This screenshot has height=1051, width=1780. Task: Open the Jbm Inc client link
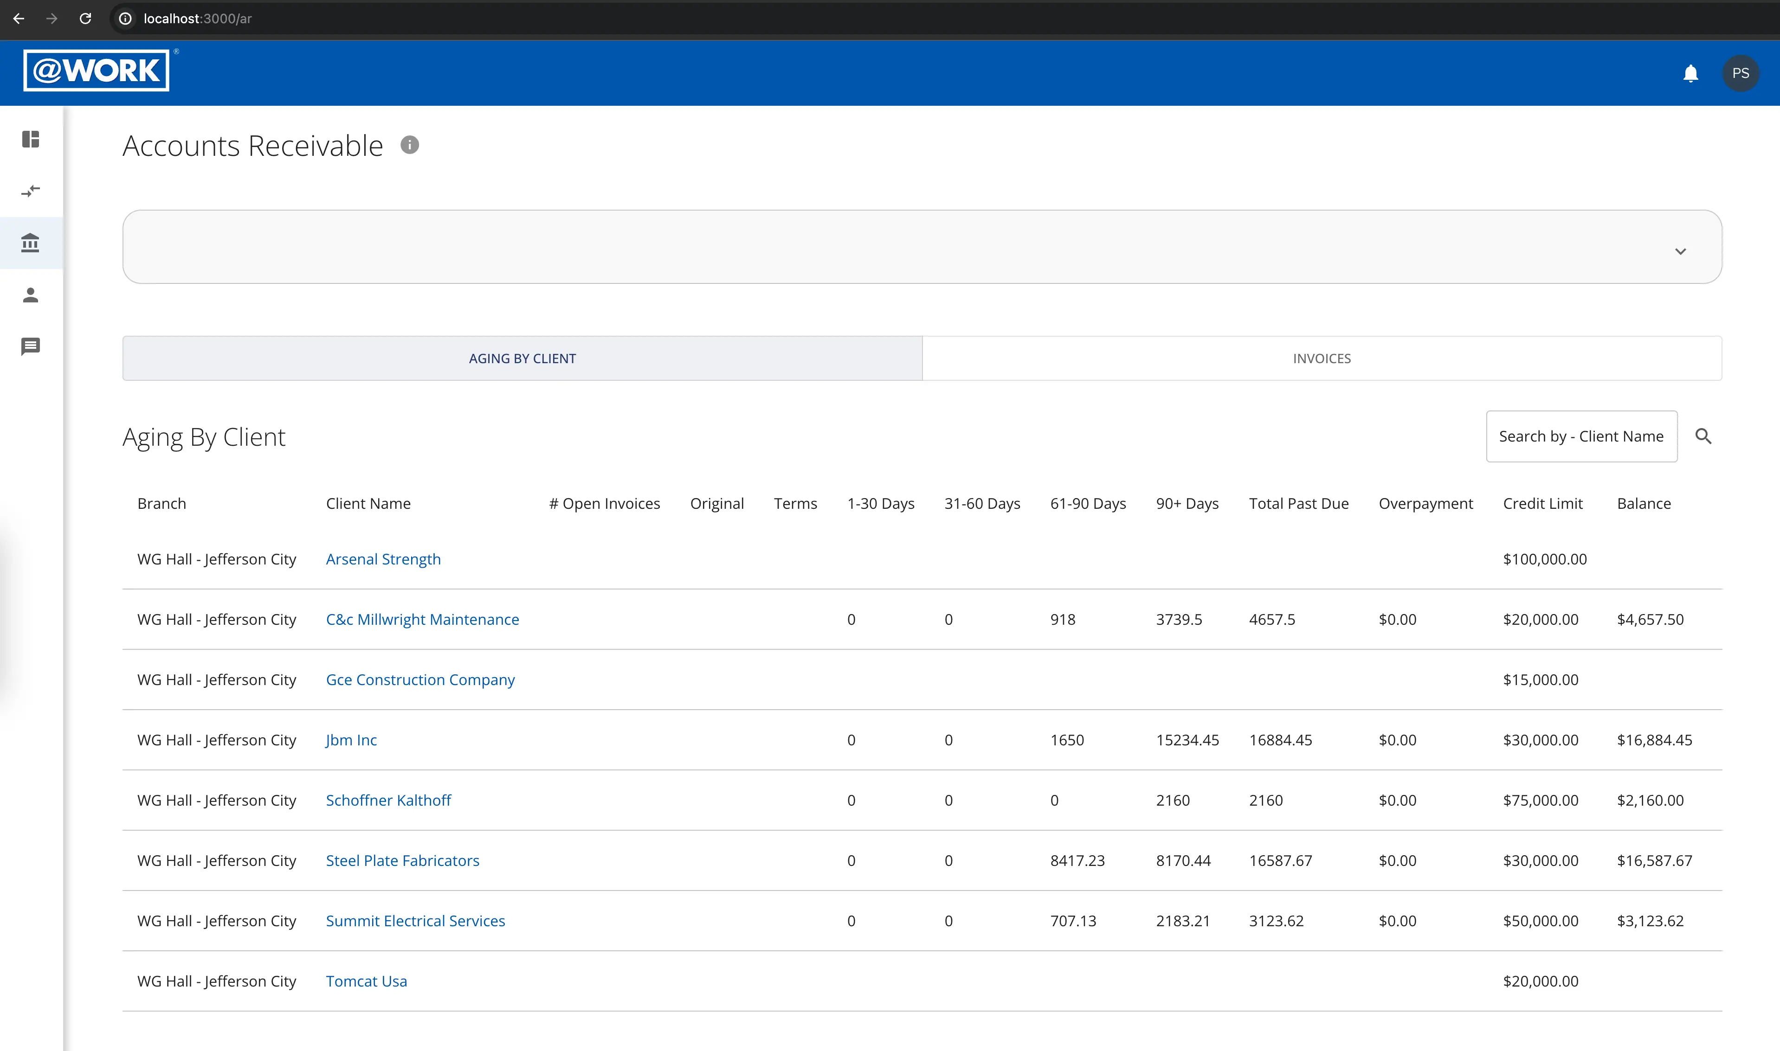click(x=351, y=739)
